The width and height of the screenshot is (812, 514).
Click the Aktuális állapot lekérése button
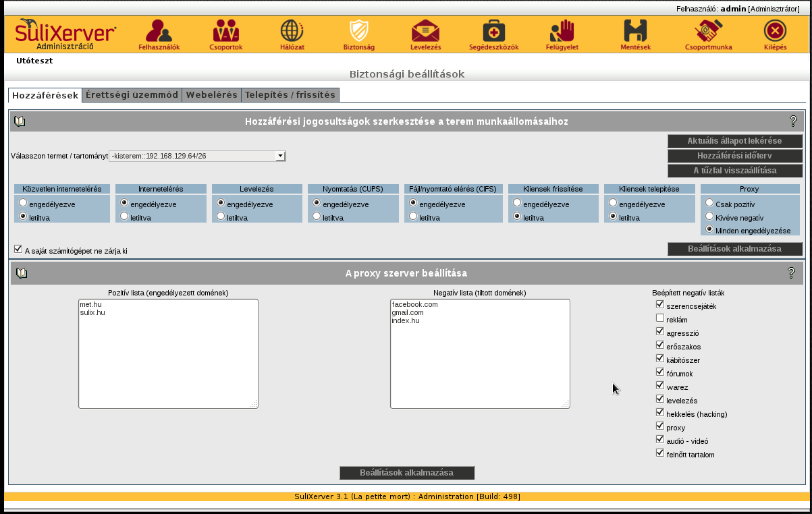(735, 141)
